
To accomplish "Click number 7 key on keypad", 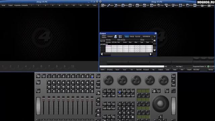I will click(120, 108).
